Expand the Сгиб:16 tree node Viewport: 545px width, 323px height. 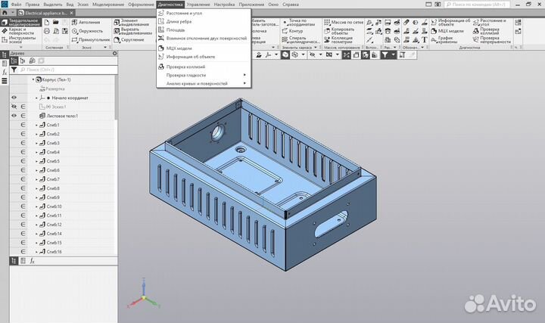36,252
